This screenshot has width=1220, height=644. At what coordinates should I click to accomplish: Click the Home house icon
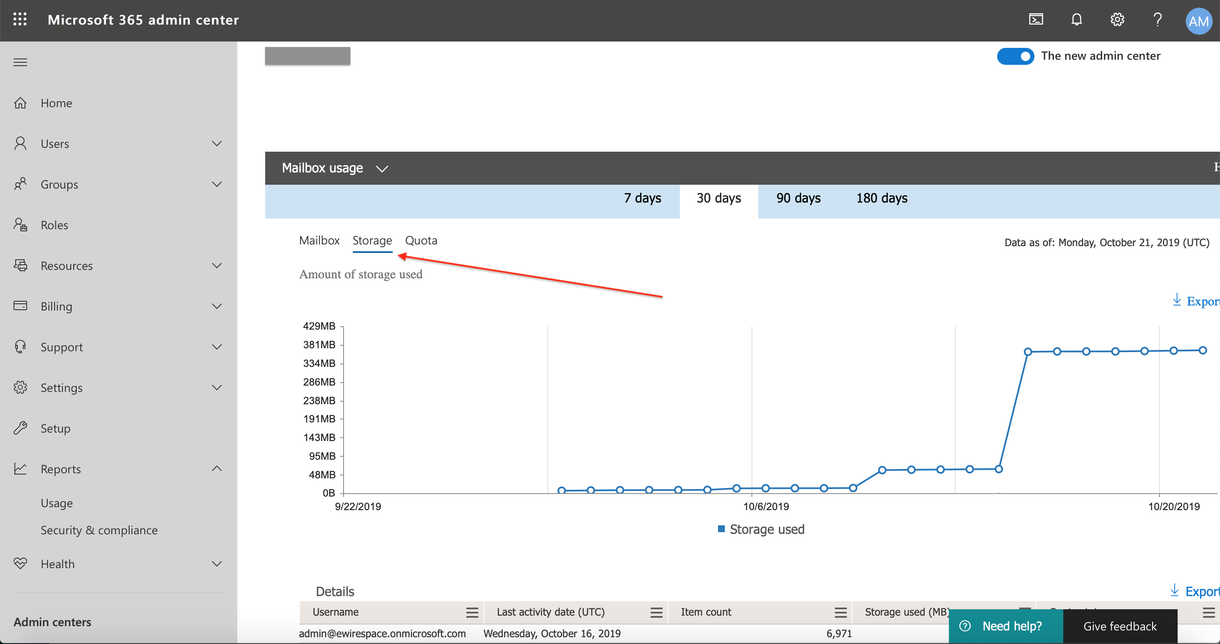tap(20, 103)
